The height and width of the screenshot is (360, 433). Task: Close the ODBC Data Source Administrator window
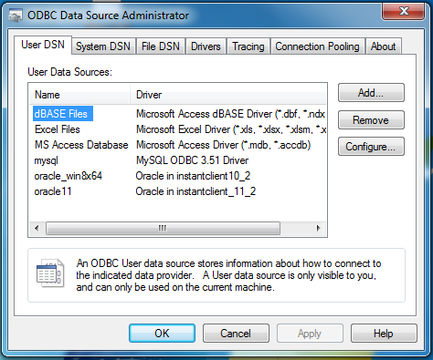[404, 12]
